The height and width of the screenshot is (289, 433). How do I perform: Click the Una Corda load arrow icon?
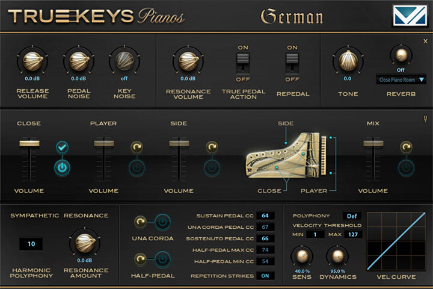click(140, 222)
